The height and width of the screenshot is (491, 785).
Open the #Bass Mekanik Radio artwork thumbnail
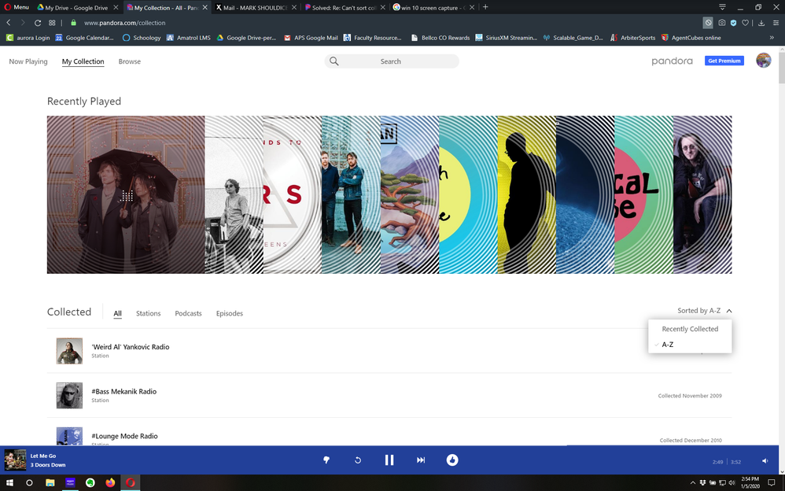pyautogui.click(x=69, y=395)
